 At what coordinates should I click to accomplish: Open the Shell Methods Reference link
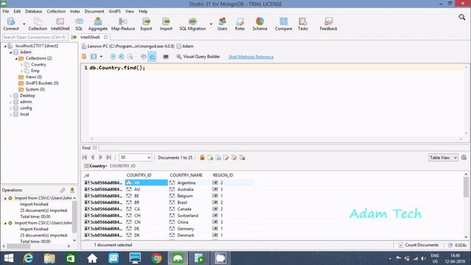pyautogui.click(x=251, y=57)
